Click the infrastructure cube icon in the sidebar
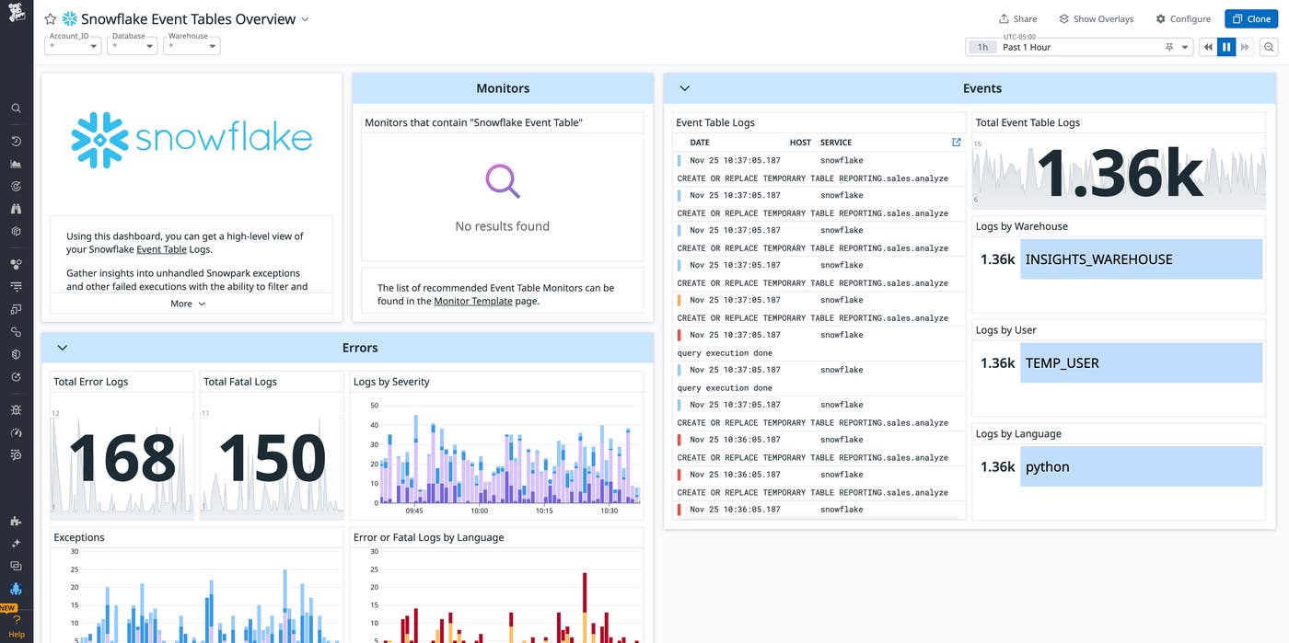 click(15, 231)
